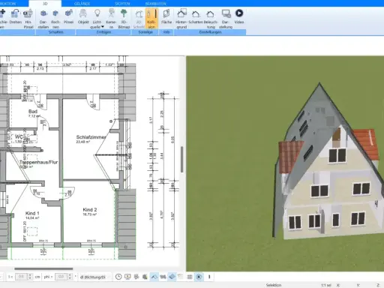This screenshot has width=384, height=288.
Task: Increase the phi angle stepper
Action: coord(70,275)
